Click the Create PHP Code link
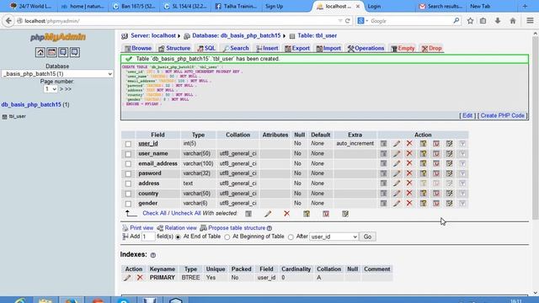The height and width of the screenshot is (303, 539). (x=502, y=116)
